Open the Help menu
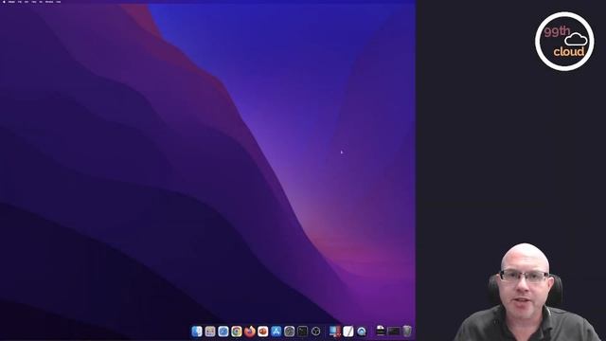This screenshot has height=341, width=606. pos(59,2)
